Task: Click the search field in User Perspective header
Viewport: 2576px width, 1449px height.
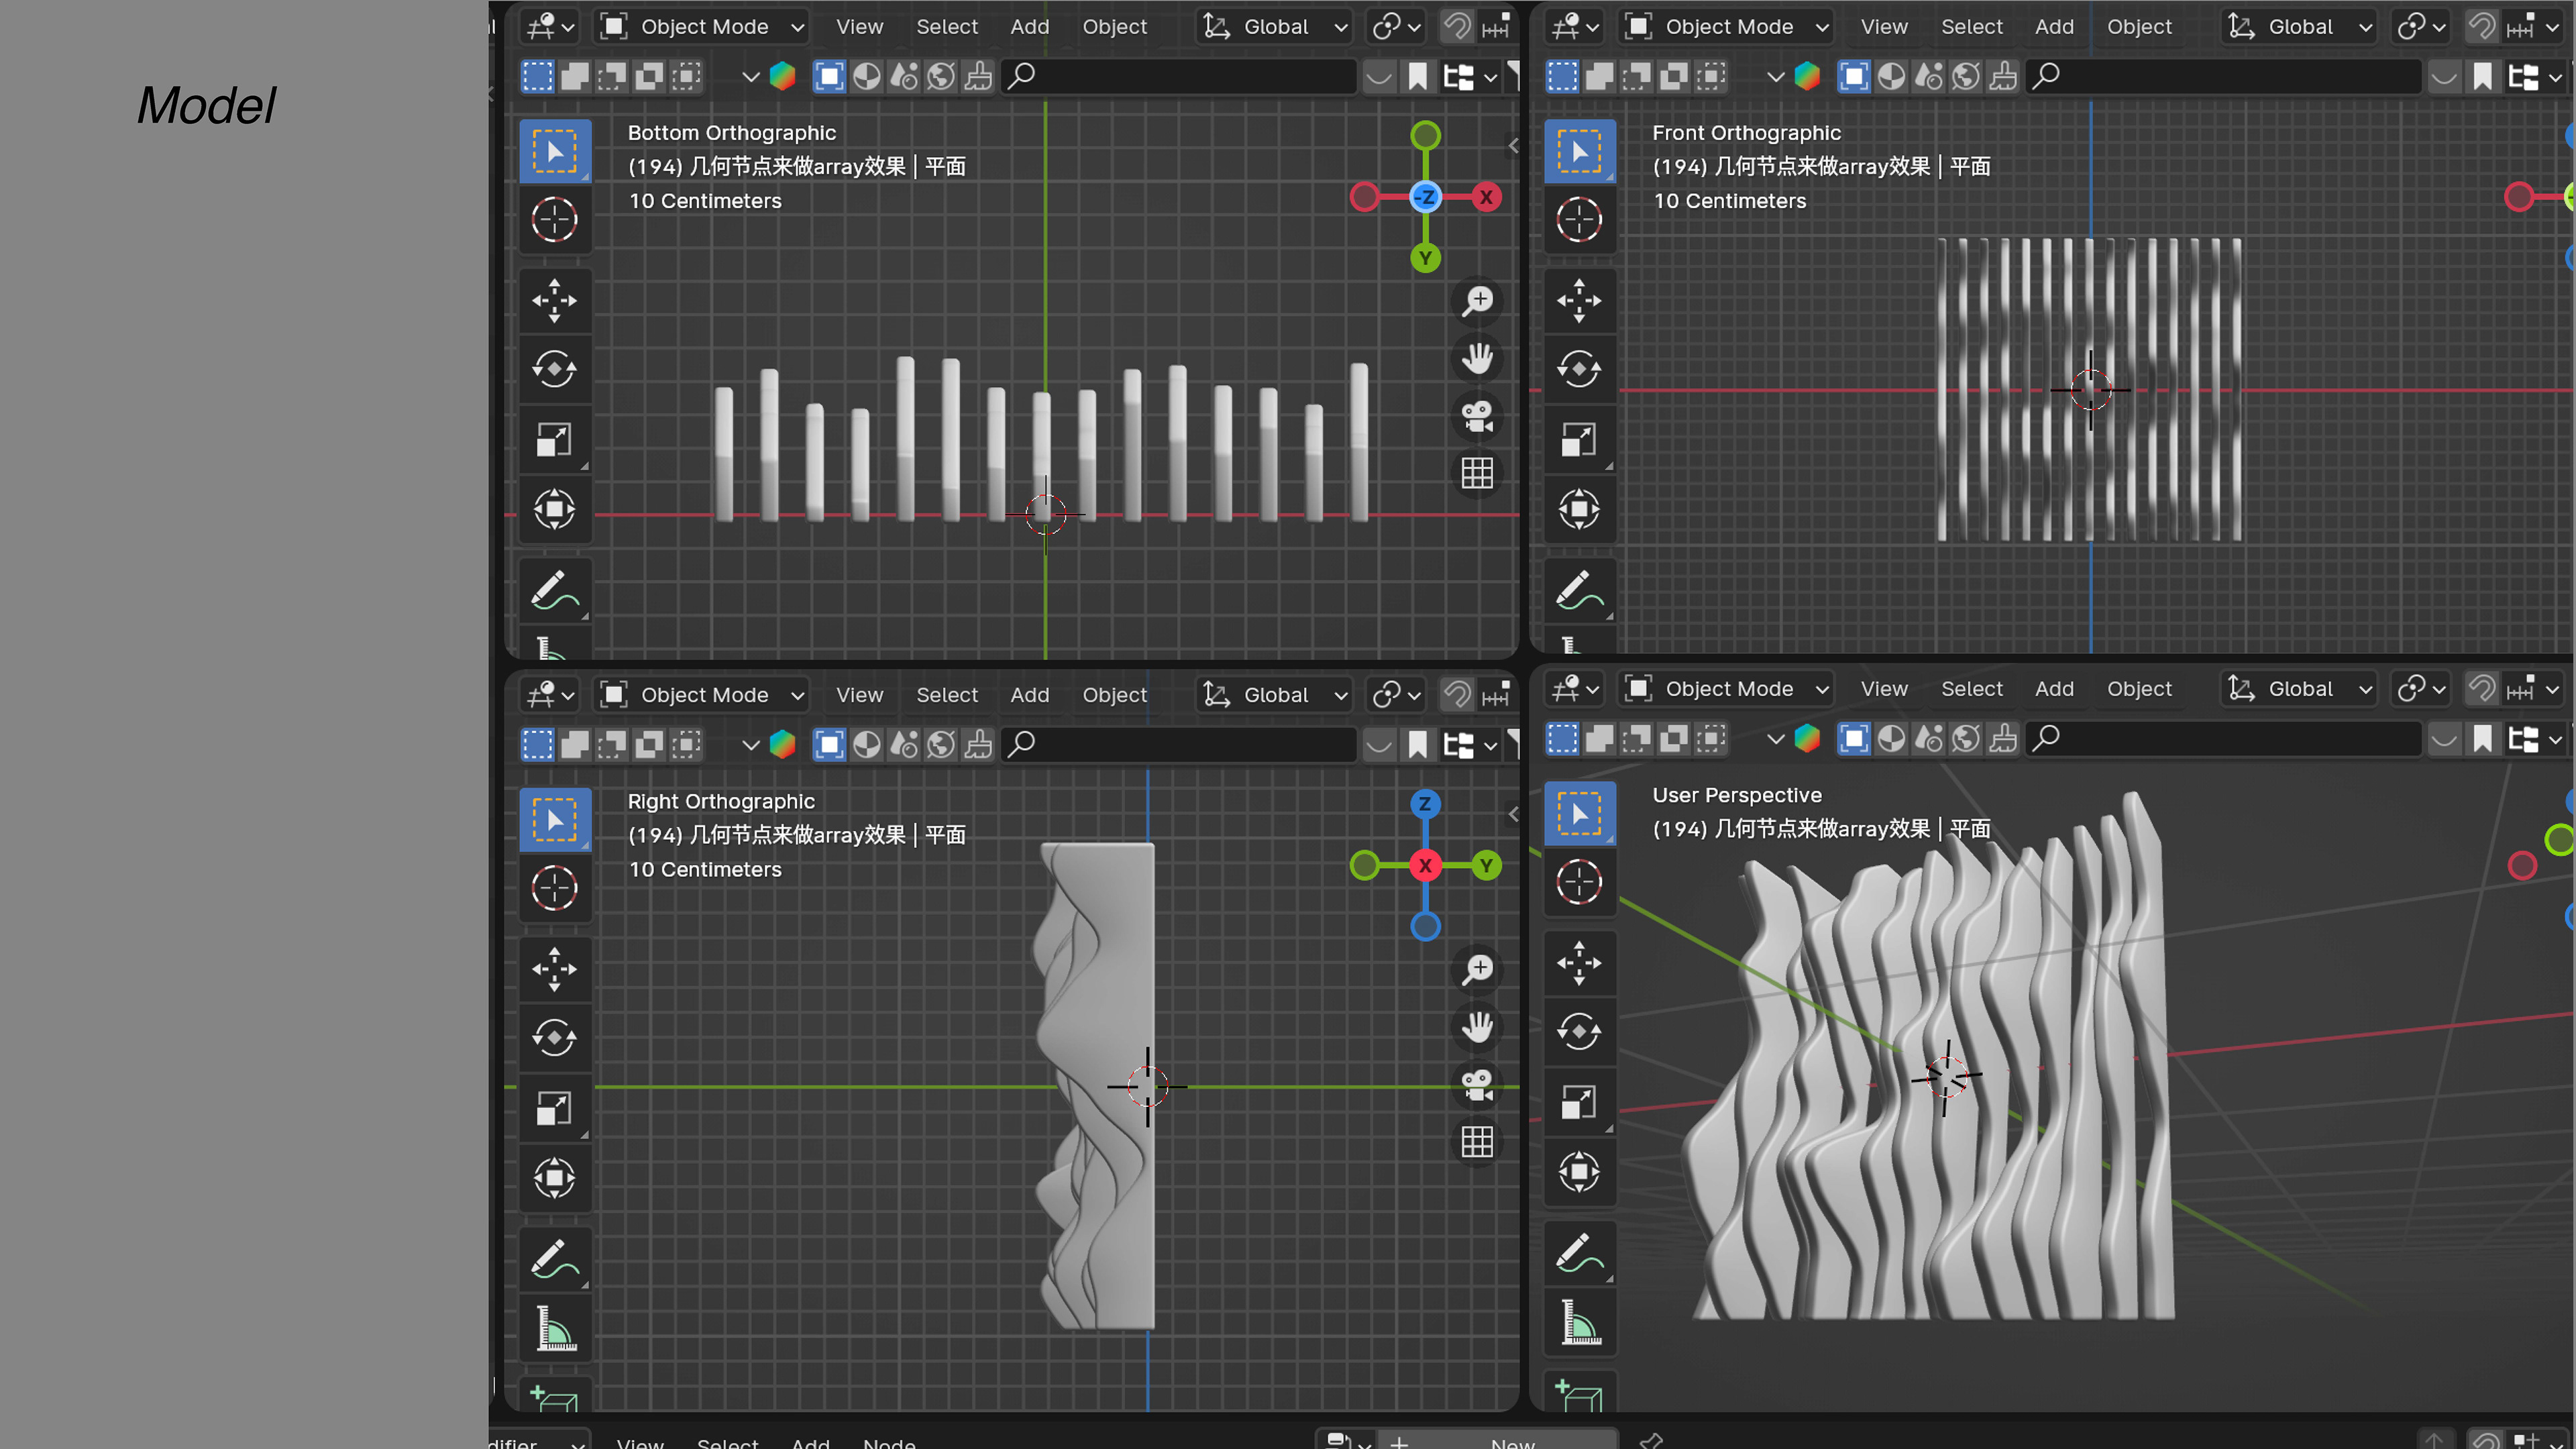Action: click(2225, 739)
